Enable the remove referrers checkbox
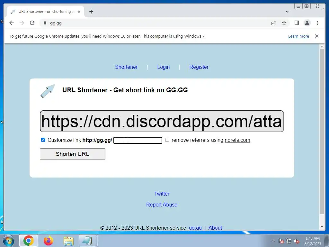 point(167,140)
